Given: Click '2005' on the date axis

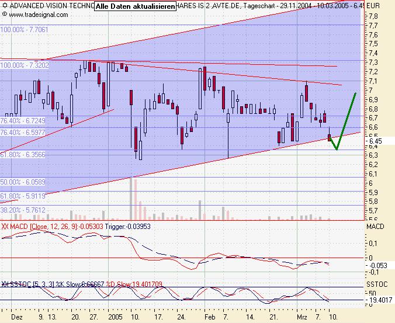Looking at the screenshot, I should (115, 317).
